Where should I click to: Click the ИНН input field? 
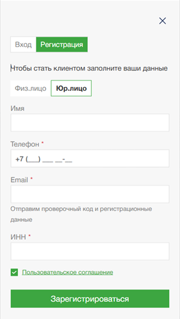click(90, 251)
